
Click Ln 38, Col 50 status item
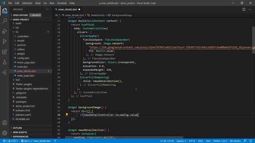pos(167,141)
